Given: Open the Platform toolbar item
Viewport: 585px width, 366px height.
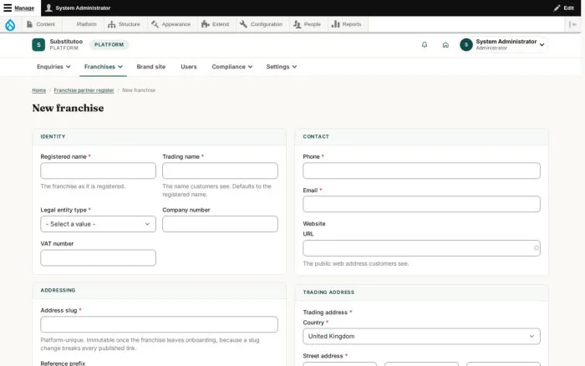Looking at the screenshot, I should pos(86,24).
